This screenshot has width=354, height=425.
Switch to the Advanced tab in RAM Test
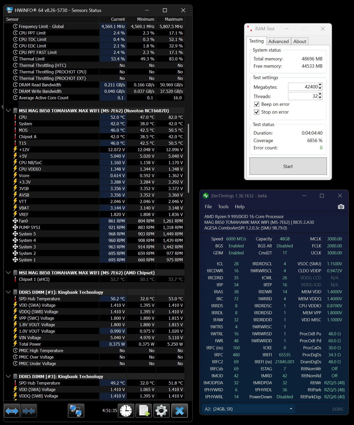coord(278,41)
